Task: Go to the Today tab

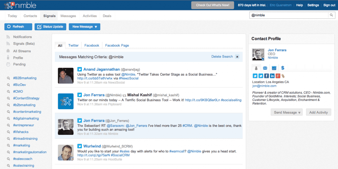Action: (12, 16)
